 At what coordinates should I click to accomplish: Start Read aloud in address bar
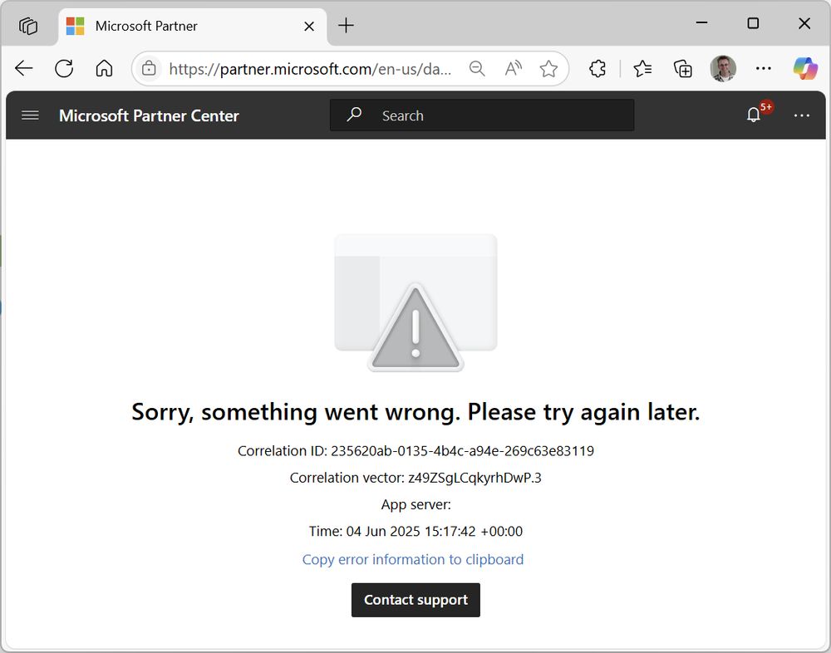513,68
